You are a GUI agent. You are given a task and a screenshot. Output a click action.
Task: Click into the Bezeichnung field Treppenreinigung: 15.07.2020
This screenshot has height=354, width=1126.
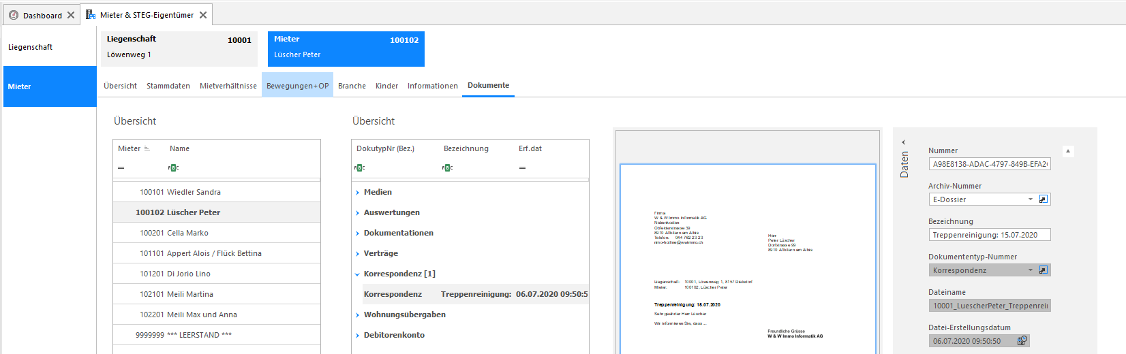coord(990,235)
